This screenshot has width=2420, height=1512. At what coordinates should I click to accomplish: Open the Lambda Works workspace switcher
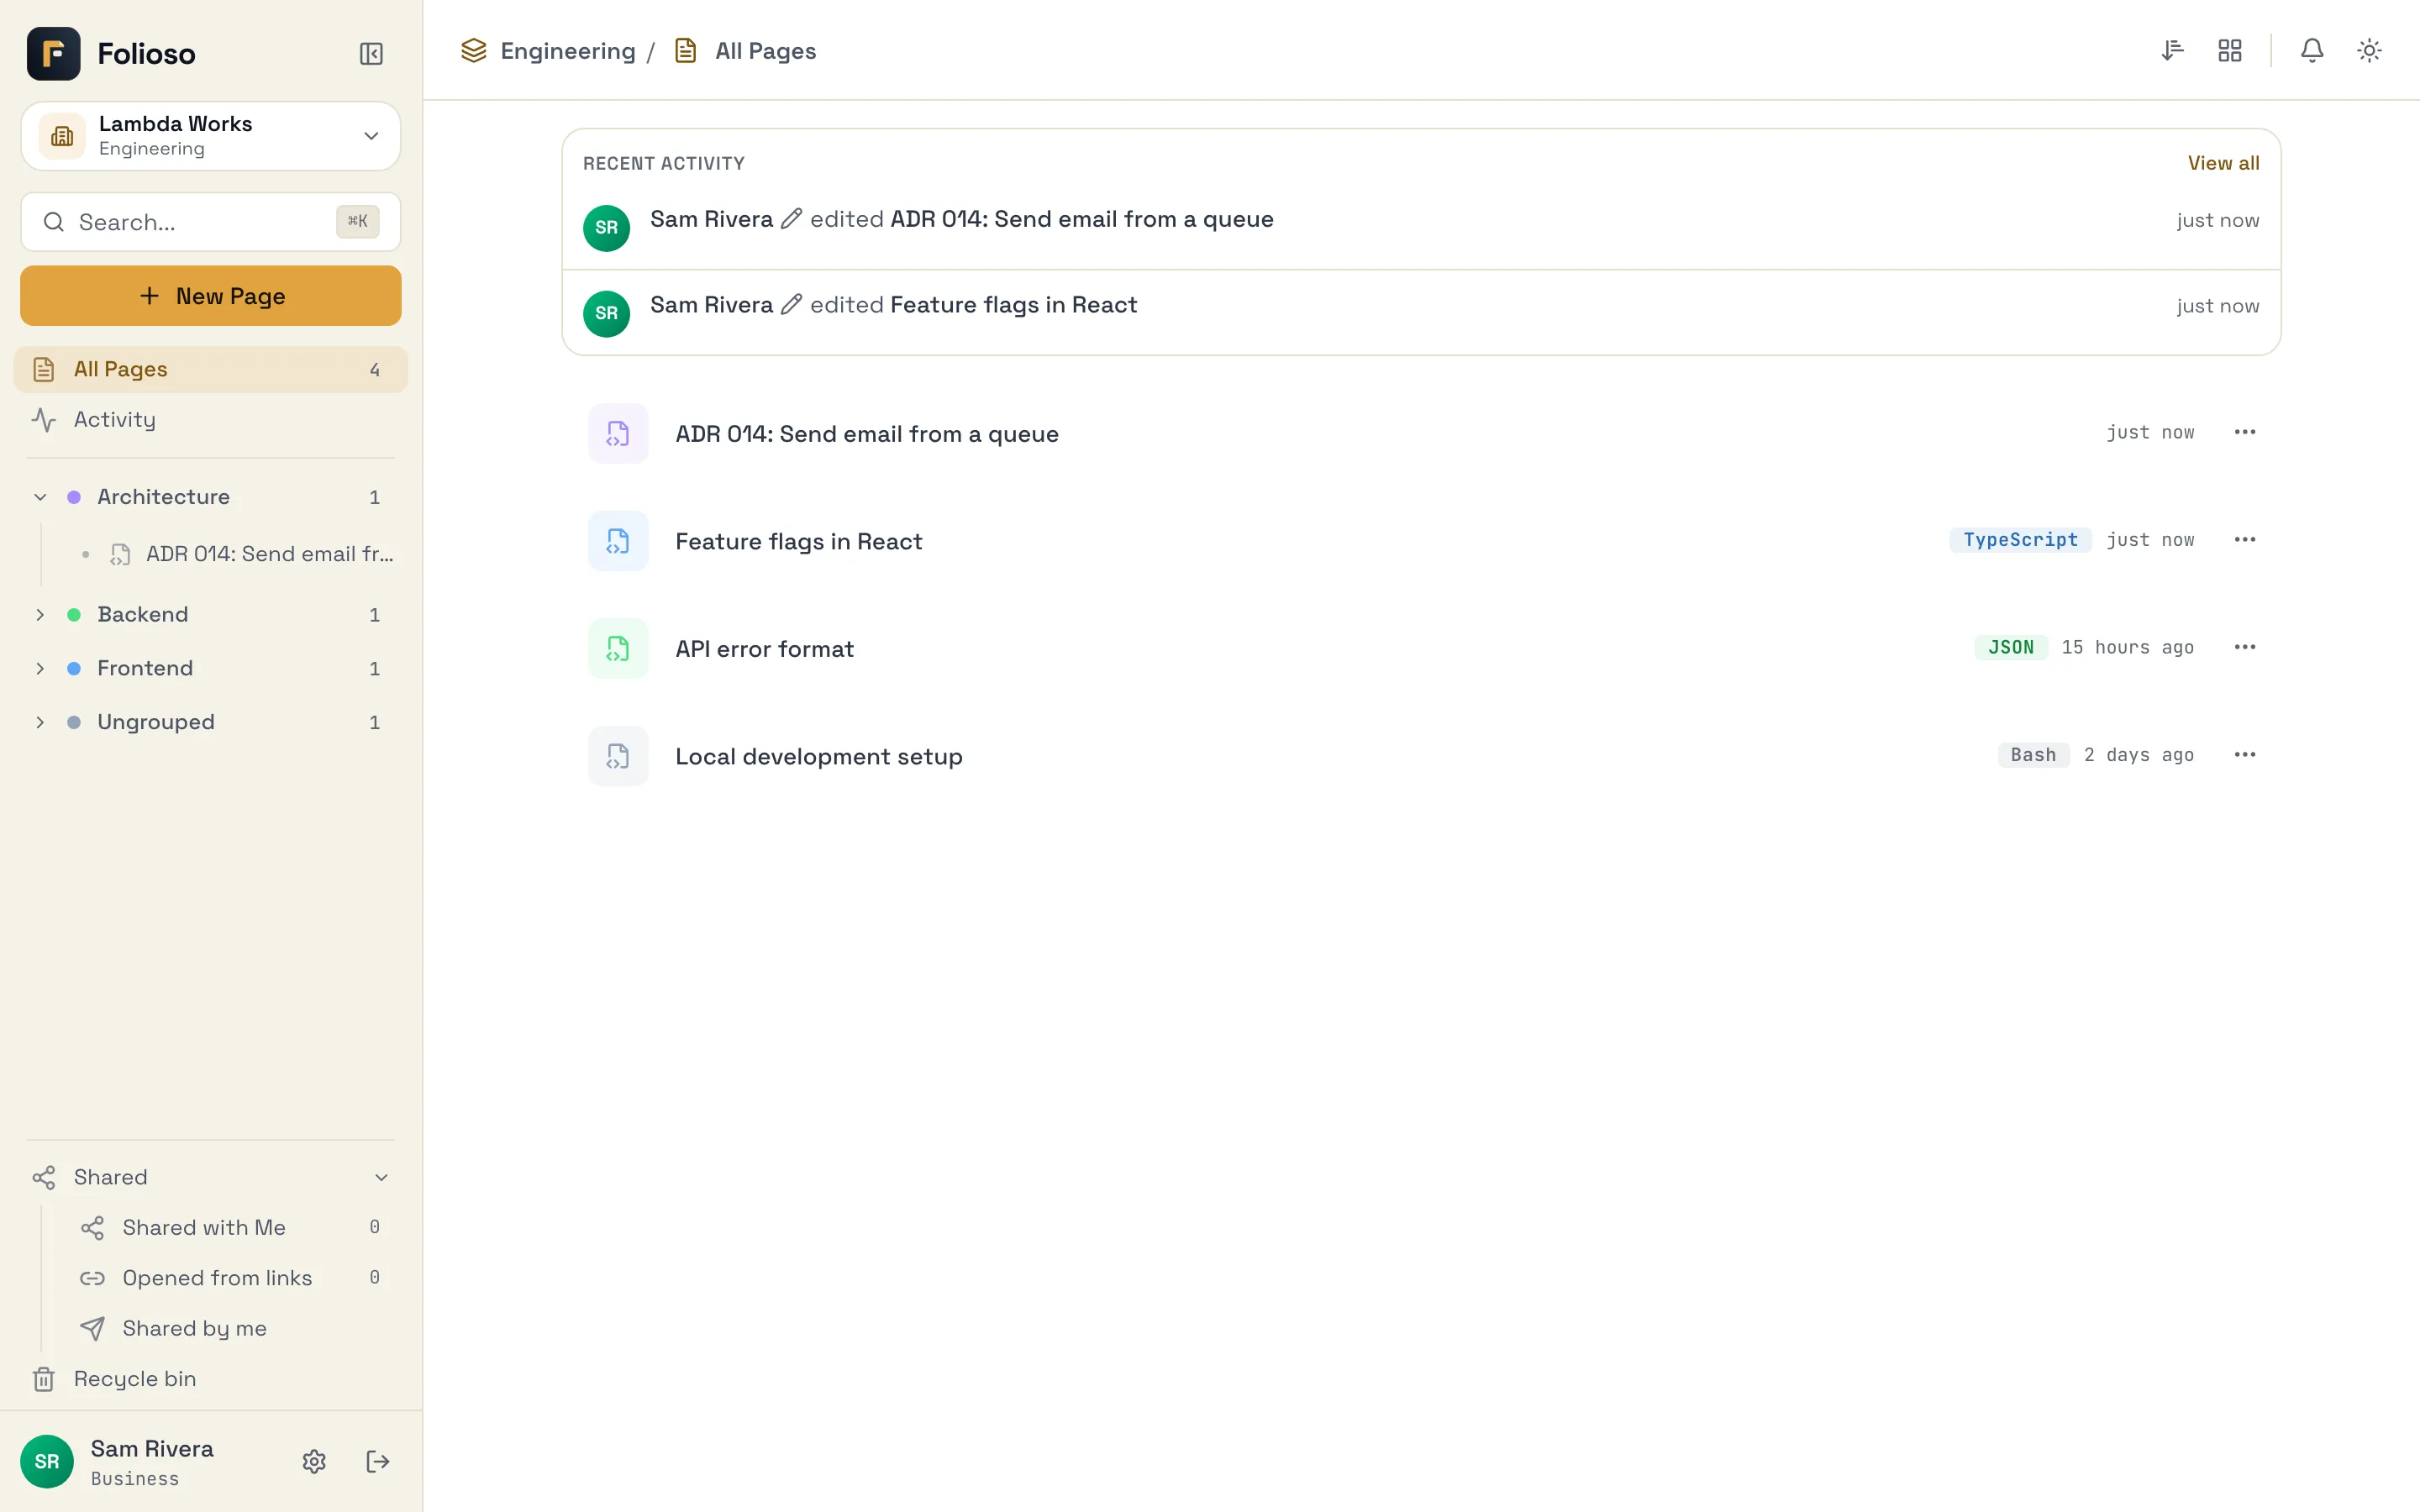tap(211, 136)
